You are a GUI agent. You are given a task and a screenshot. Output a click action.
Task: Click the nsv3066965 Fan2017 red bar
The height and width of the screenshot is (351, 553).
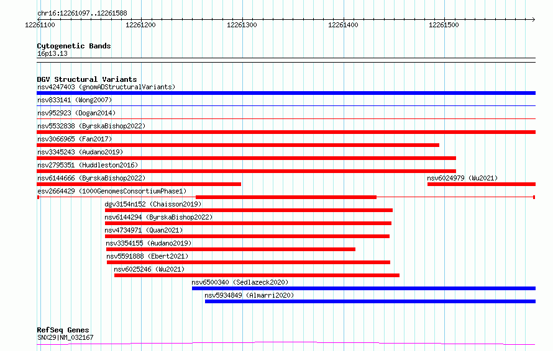[238, 145]
